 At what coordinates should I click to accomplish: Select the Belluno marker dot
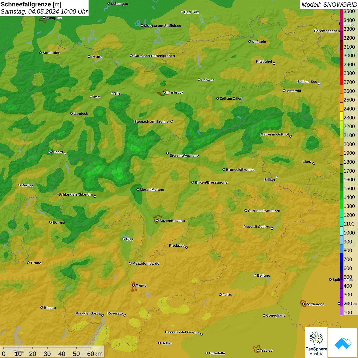coord(255,275)
